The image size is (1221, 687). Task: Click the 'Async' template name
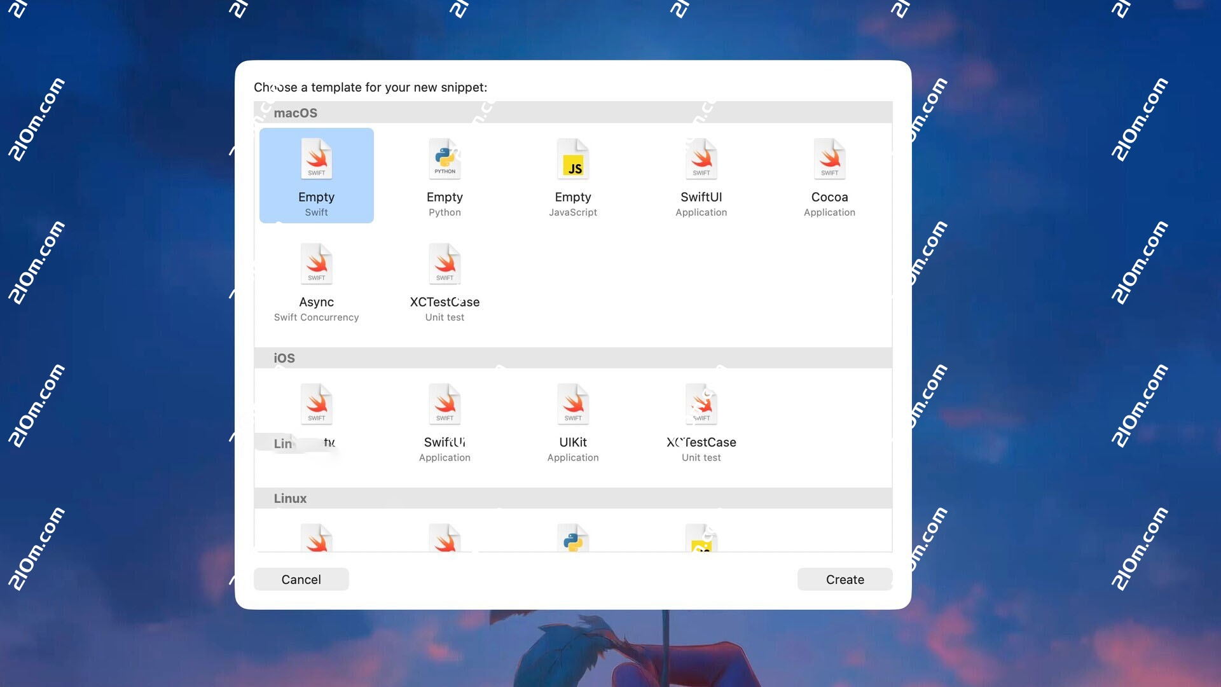pyautogui.click(x=316, y=302)
